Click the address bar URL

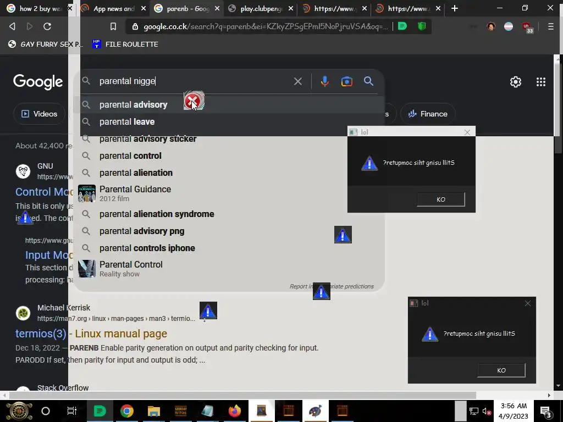(x=266, y=26)
